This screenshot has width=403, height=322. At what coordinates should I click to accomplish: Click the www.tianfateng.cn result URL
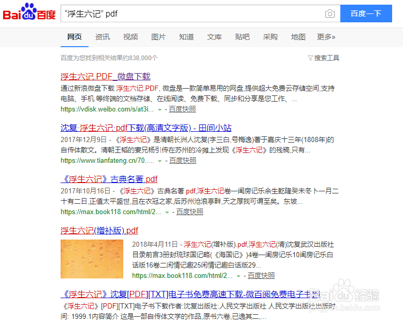(107, 161)
